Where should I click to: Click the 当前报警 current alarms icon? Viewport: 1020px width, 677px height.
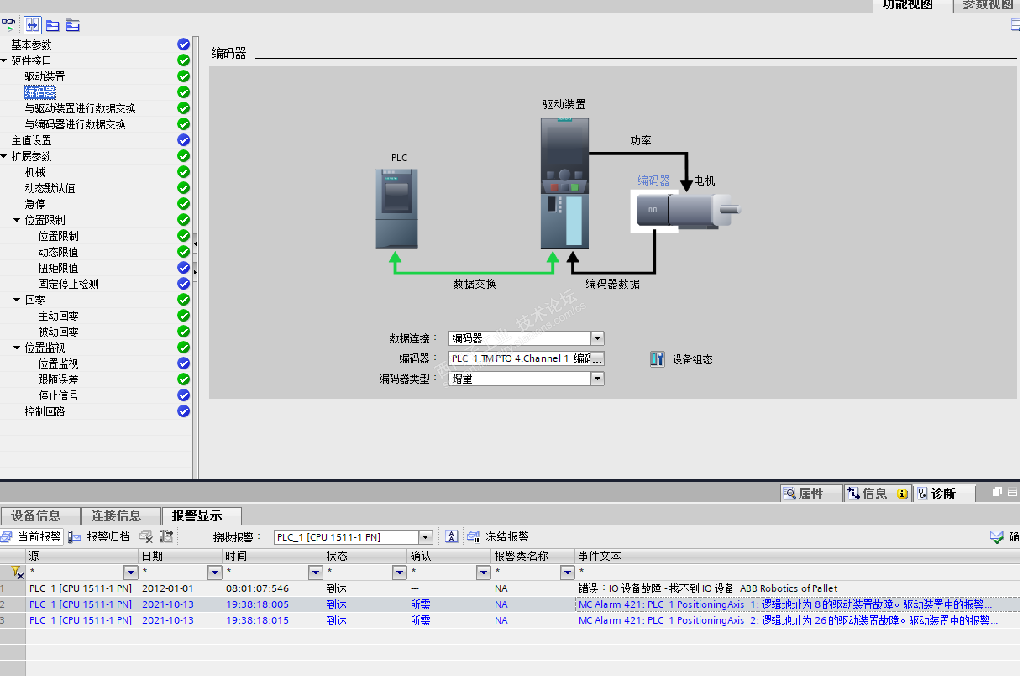[7, 537]
